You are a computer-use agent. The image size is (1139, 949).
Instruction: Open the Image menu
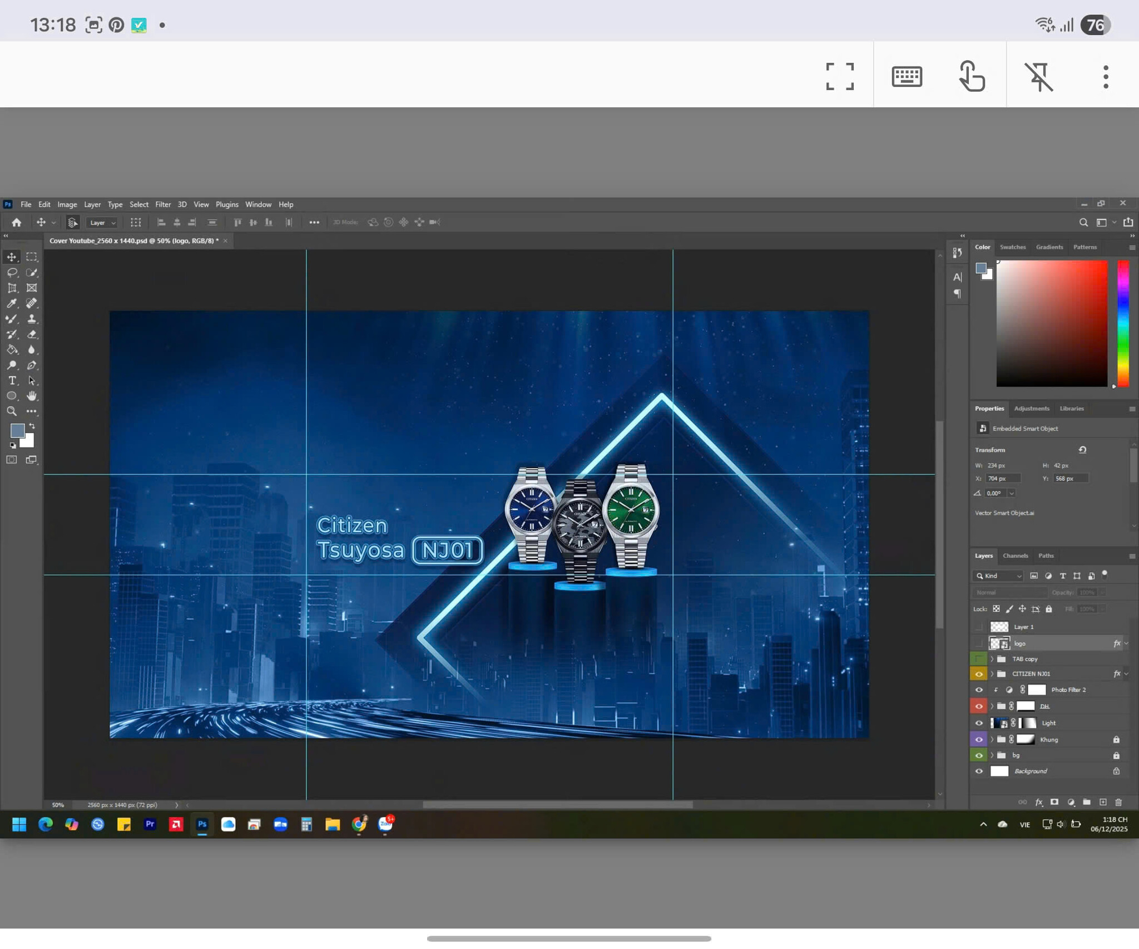[x=67, y=204]
